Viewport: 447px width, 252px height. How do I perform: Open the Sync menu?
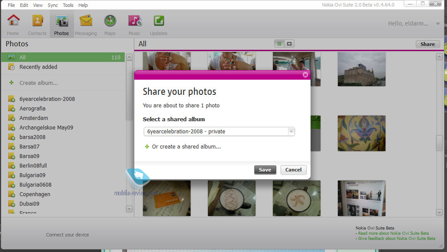(53, 5)
